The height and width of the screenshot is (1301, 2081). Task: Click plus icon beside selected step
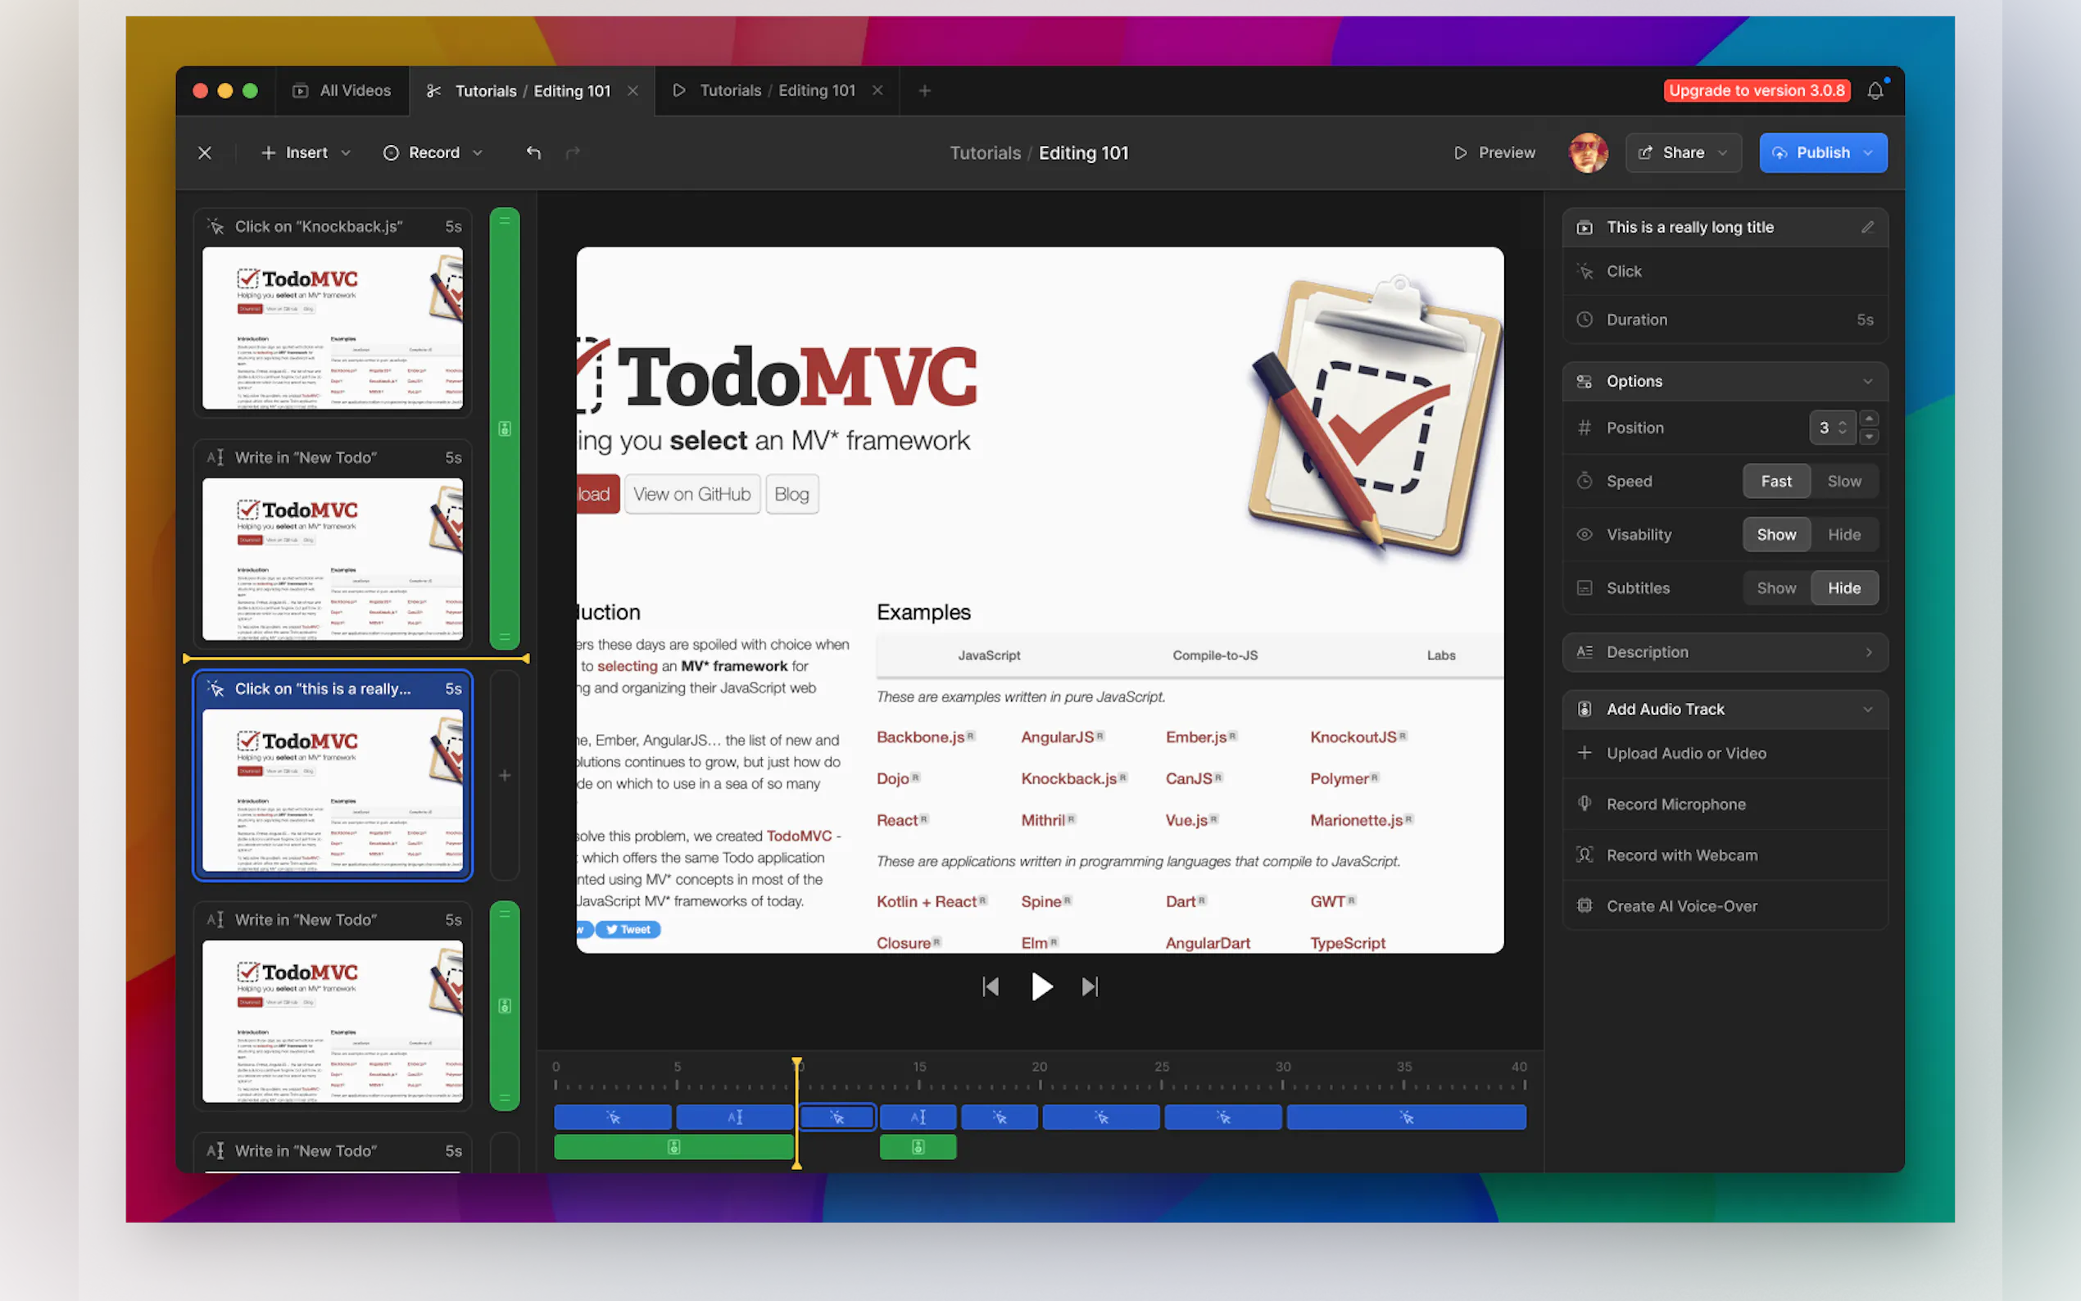pyautogui.click(x=505, y=775)
